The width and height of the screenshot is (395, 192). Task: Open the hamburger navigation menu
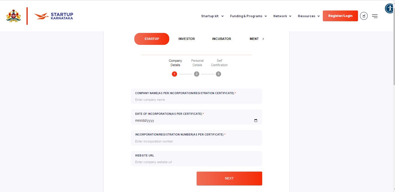[x=375, y=16]
